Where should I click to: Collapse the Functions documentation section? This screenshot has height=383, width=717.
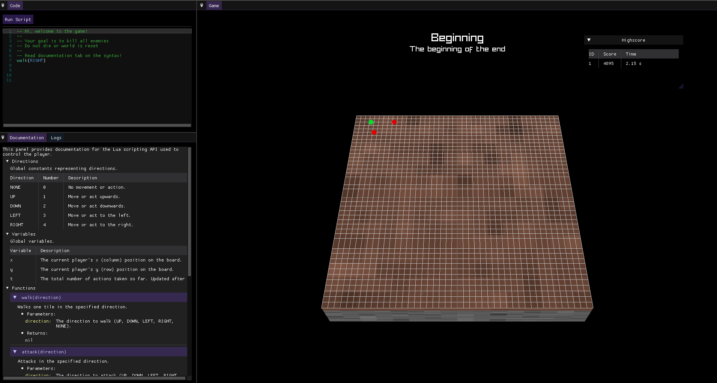[x=7, y=288]
